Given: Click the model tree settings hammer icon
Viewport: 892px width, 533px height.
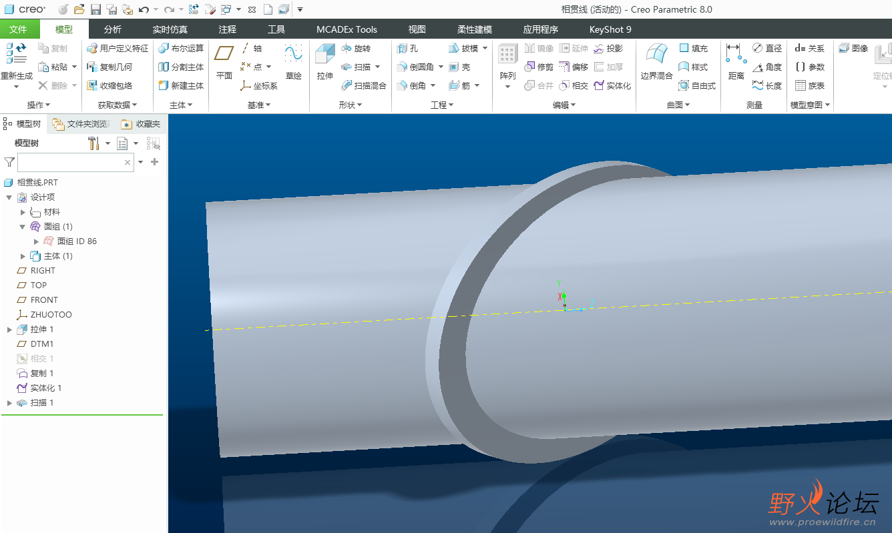Looking at the screenshot, I should 93,143.
